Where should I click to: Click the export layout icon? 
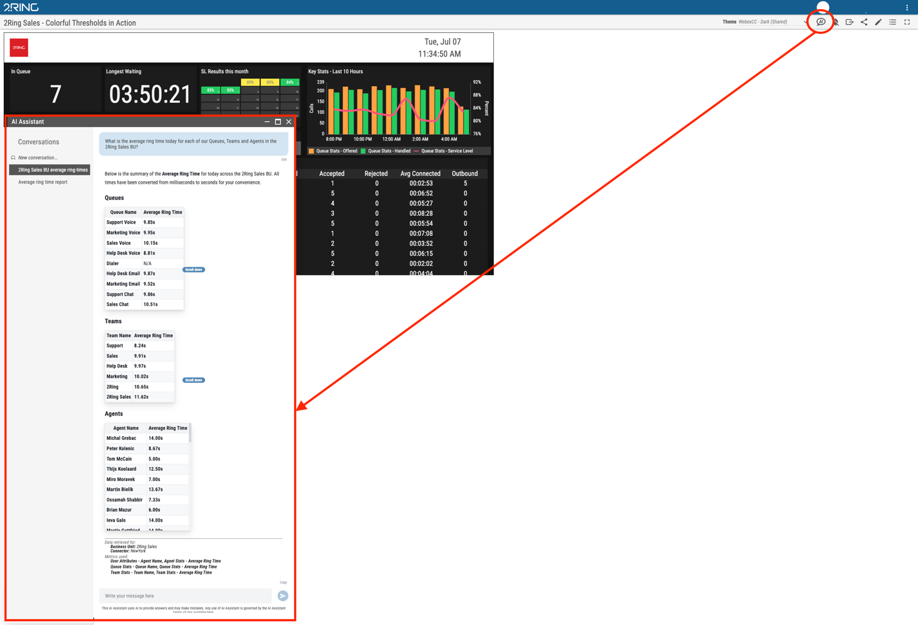849,22
